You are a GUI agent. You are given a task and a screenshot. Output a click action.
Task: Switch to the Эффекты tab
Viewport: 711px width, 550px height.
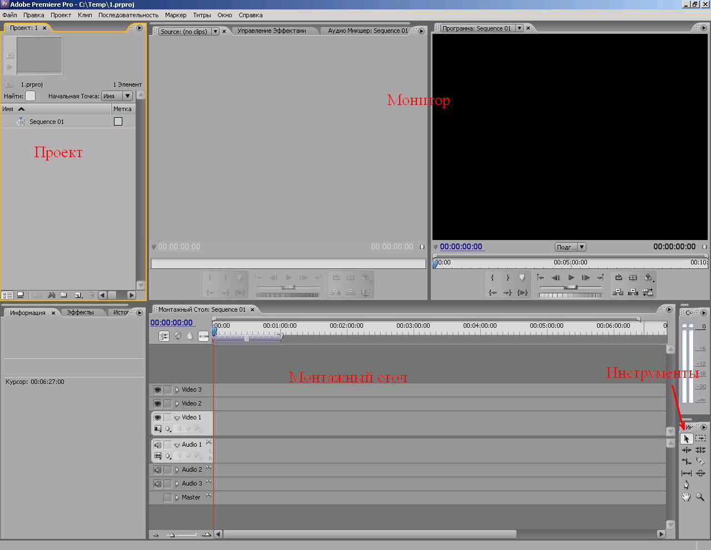pyautogui.click(x=80, y=312)
